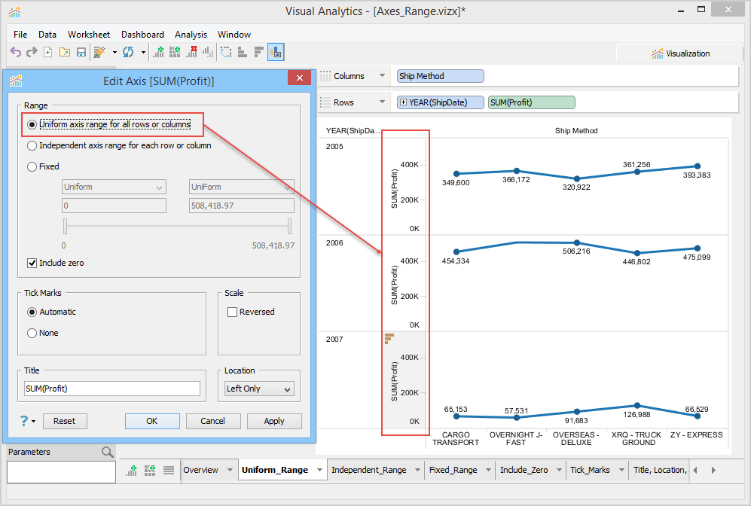
Task: Add a new dashboard from the top toolbar
Action: [175, 52]
